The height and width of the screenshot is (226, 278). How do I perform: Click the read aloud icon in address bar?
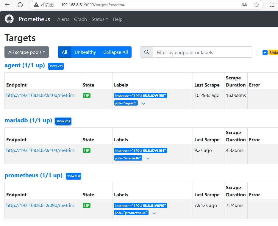pos(244,5)
